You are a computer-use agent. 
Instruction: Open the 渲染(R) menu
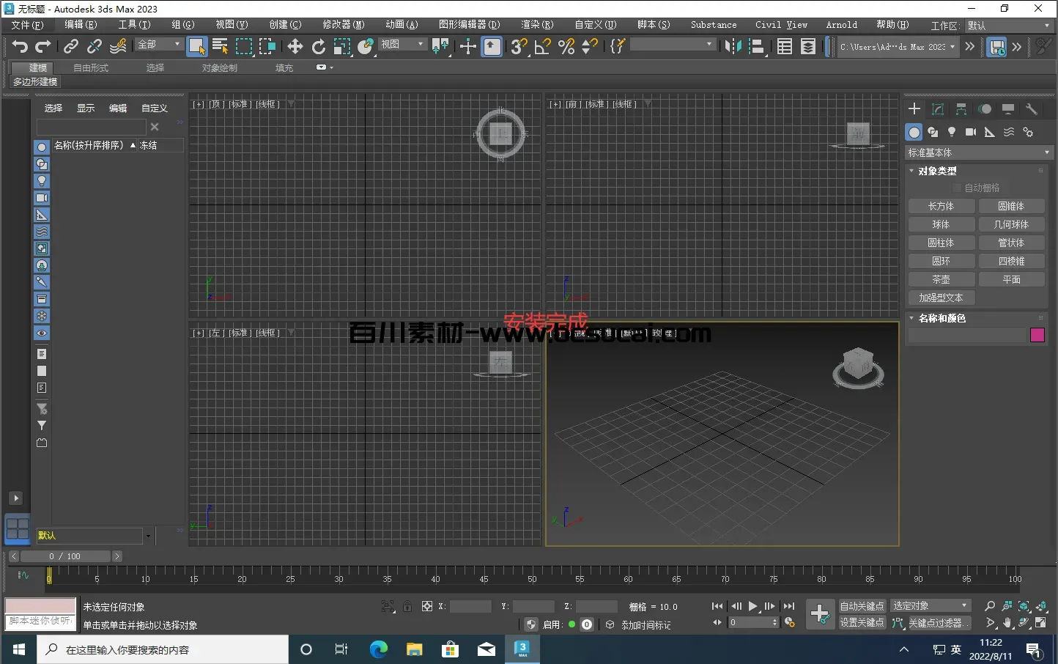tap(537, 25)
